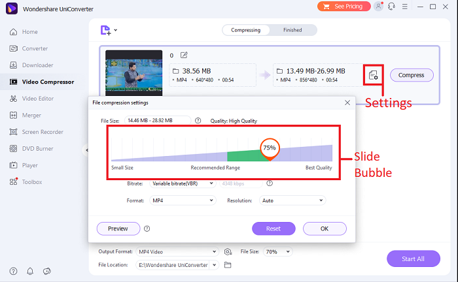Screen dimensions: 458x282
Task: Switch to the Compressing tab
Action: 245,30
